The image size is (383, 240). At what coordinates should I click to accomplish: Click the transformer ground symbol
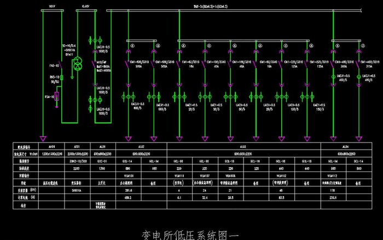click(72, 78)
